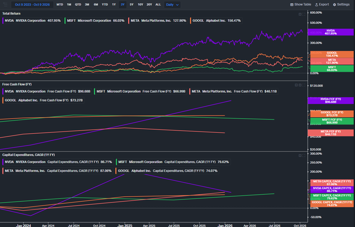This screenshot has width=355, height=227.
Task: Click the red META 127.90% axis tag
Action: pos(332,61)
